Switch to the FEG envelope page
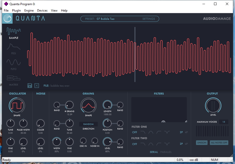 (x=14, y=49)
